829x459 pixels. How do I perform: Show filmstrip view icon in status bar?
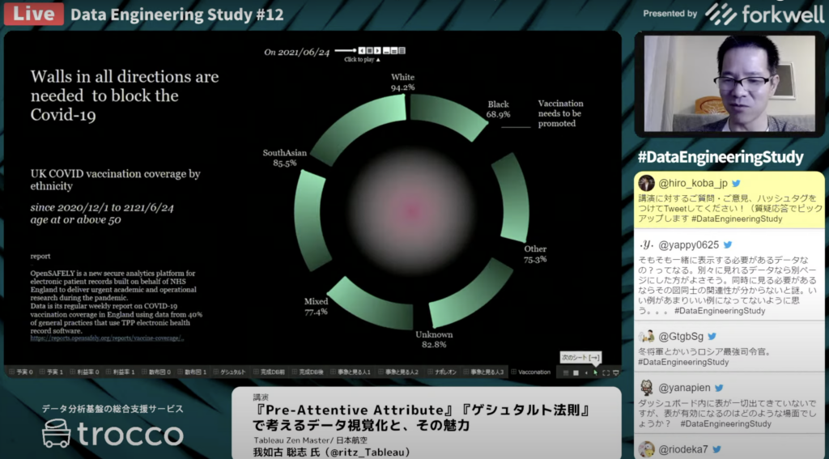[576, 372]
